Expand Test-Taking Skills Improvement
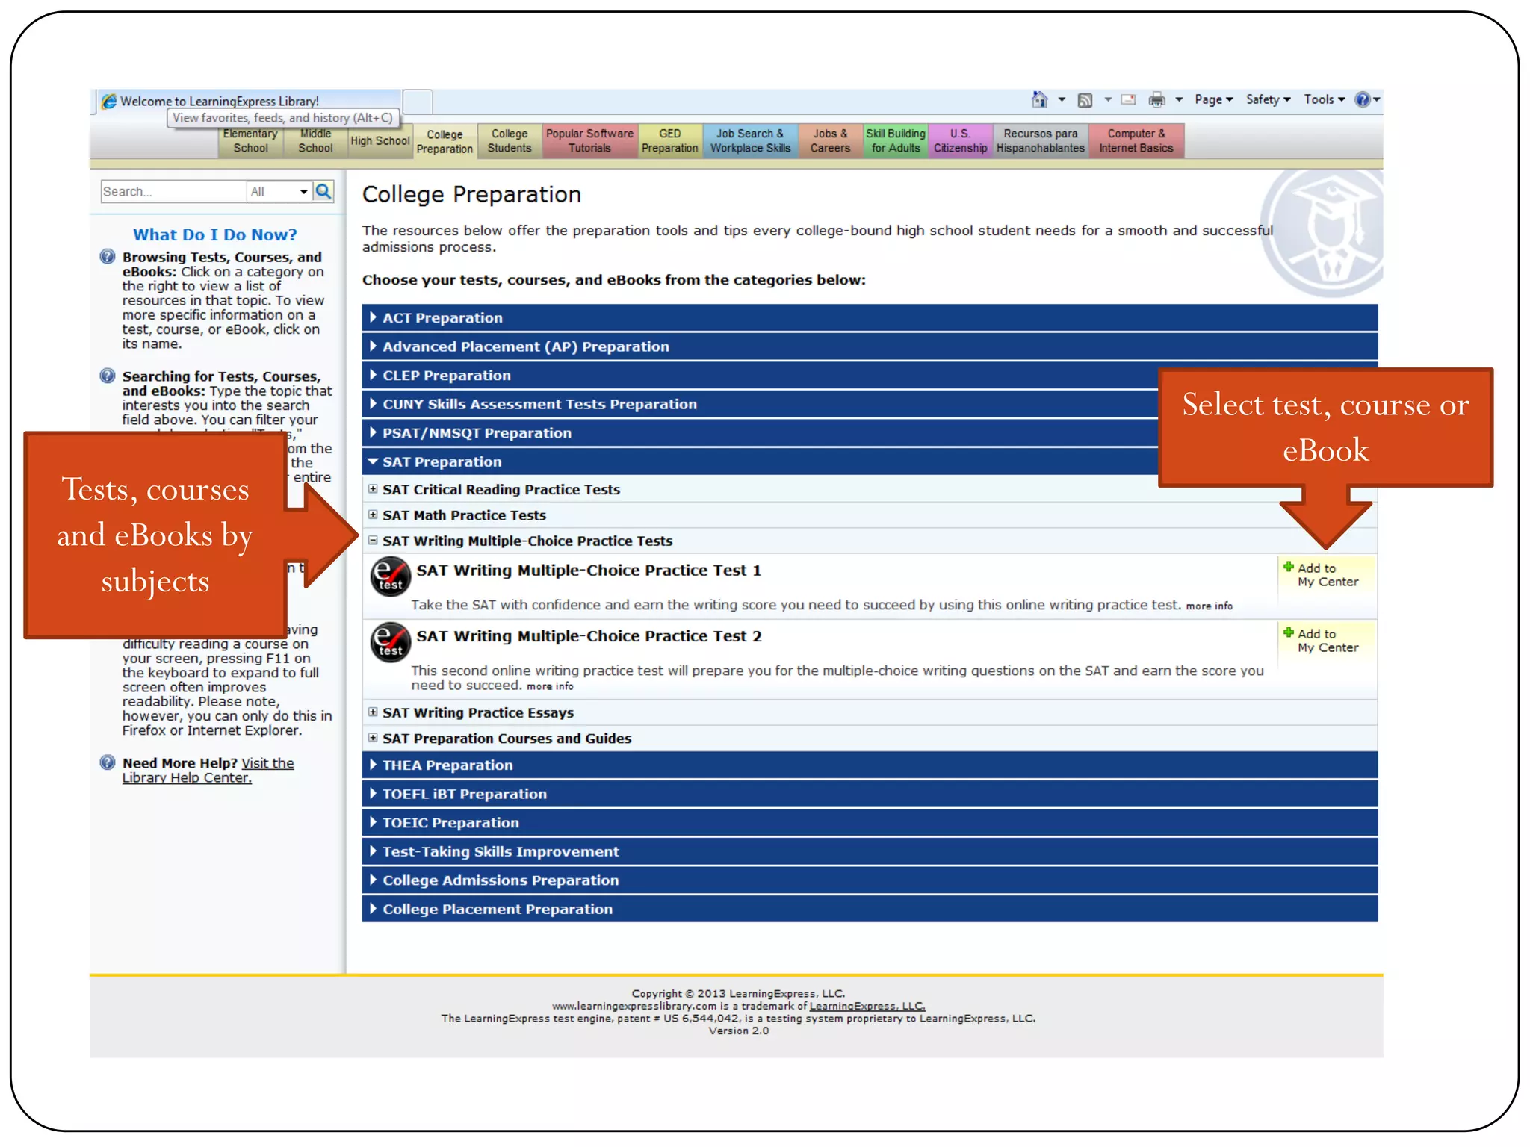Image resolution: width=1530 pixels, height=1147 pixels. click(870, 851)
